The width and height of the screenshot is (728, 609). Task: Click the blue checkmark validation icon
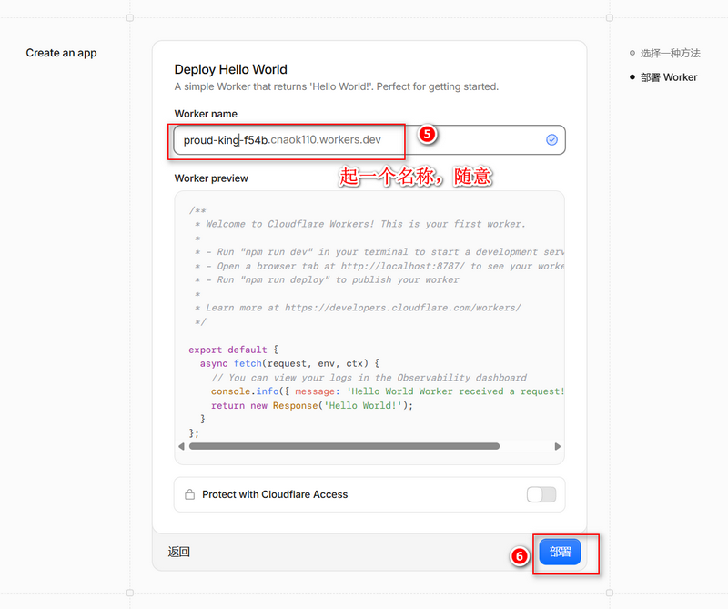tap(551, 140)
